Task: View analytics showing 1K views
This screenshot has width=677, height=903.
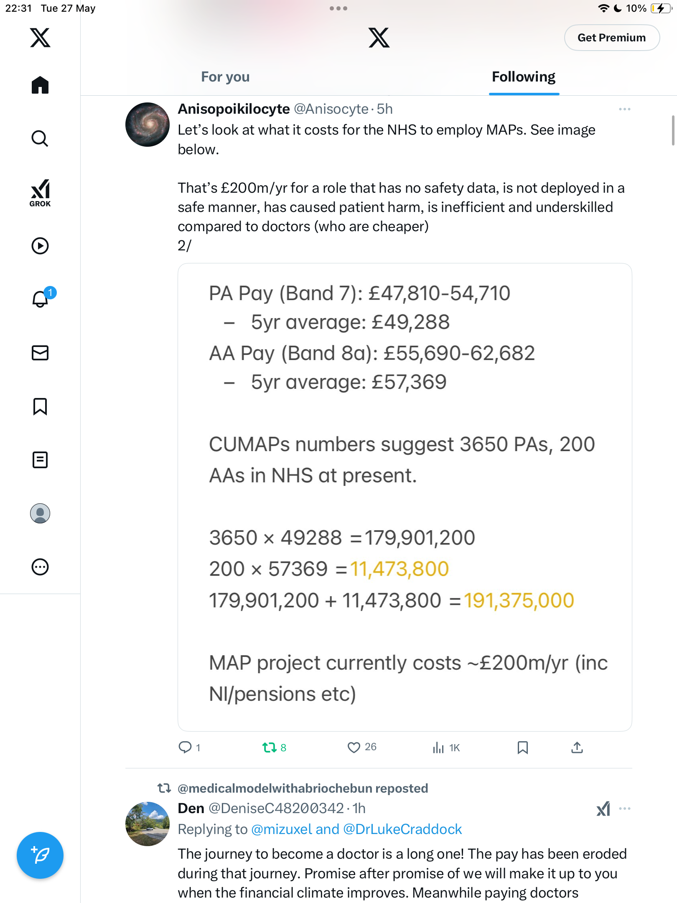Action: [446, 747]
